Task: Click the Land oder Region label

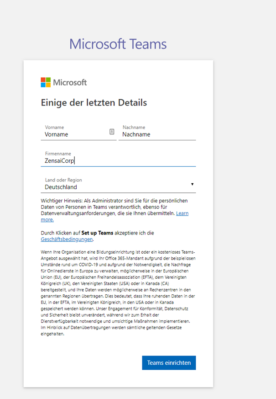Action: [x=63, y=180]
